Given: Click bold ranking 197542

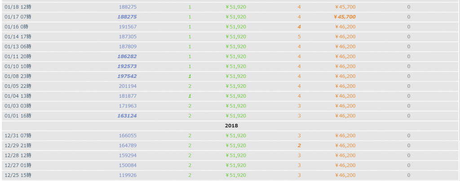Looking at the screenshot, I should (127, 76).
